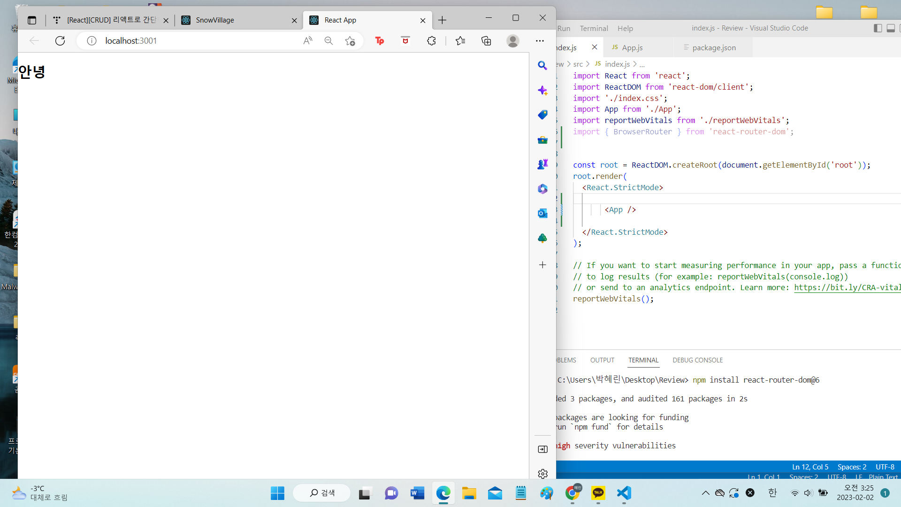Viewport: 901px width, 507px height.
Task: Open the weather widget on the taskbar
Action: pos(40,493)
